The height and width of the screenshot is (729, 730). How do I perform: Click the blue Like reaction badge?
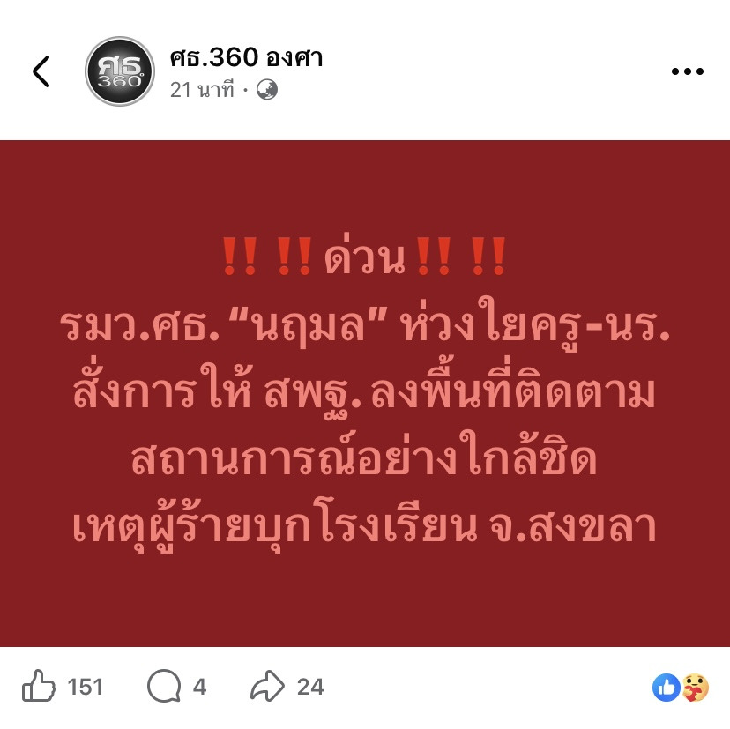coord(667,688)
